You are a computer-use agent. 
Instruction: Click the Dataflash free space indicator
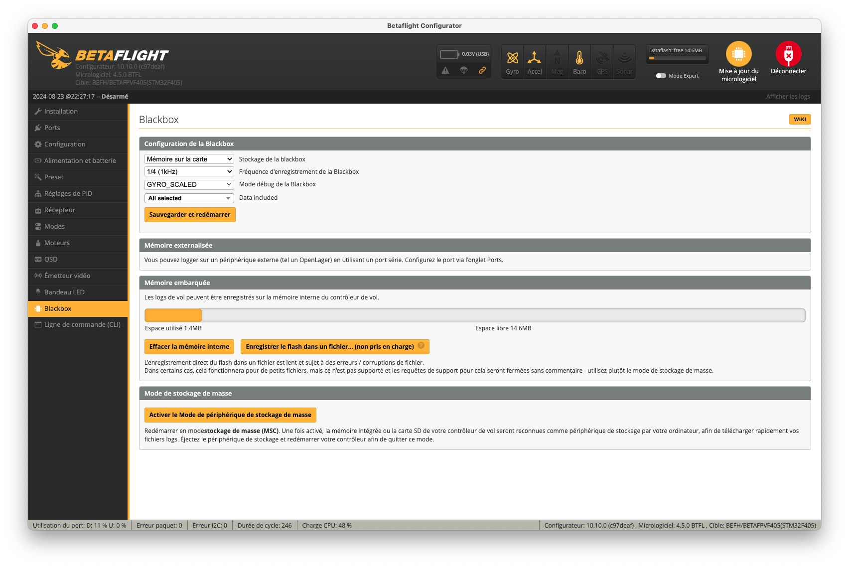click(x=677, y=54)
